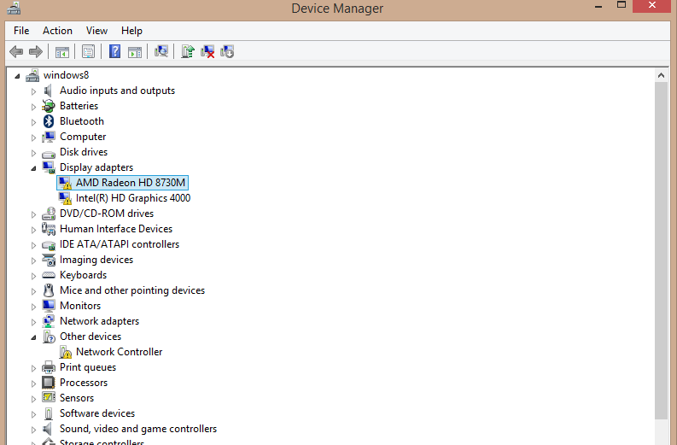Open the Help menu
677x445 pixels.
[131, 31]
